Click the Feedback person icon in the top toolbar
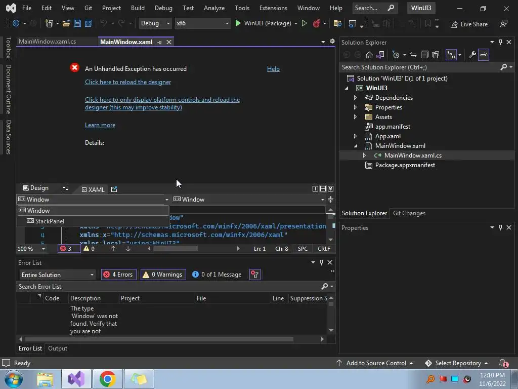 [x=504, y=23]
